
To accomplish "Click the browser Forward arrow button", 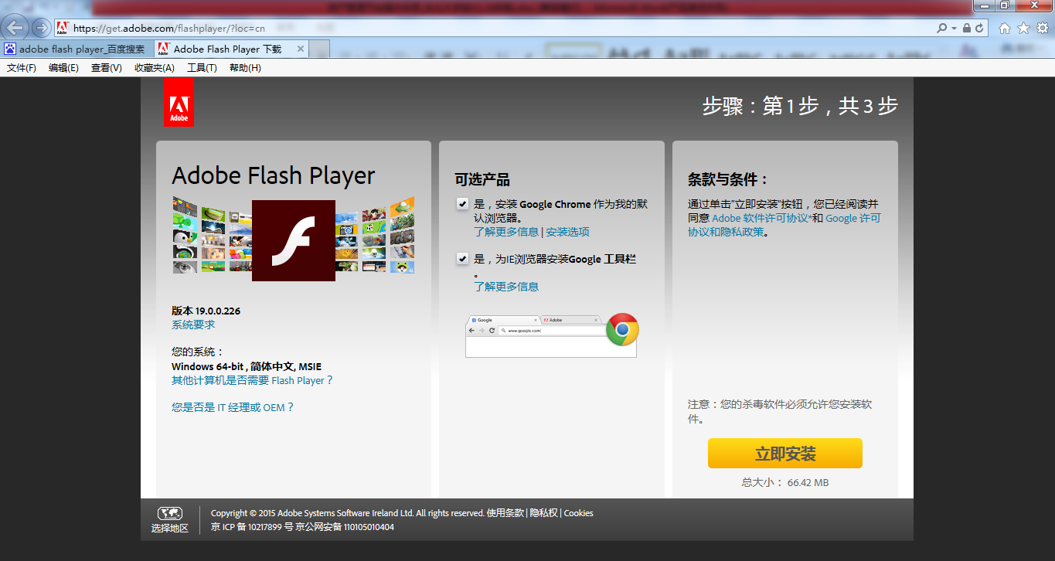I will tap(42, 29).
